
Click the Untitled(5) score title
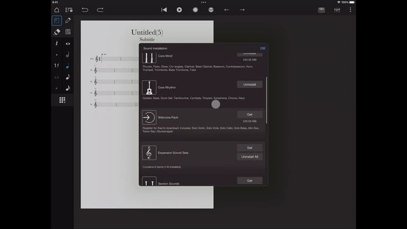tap(147, 32)
